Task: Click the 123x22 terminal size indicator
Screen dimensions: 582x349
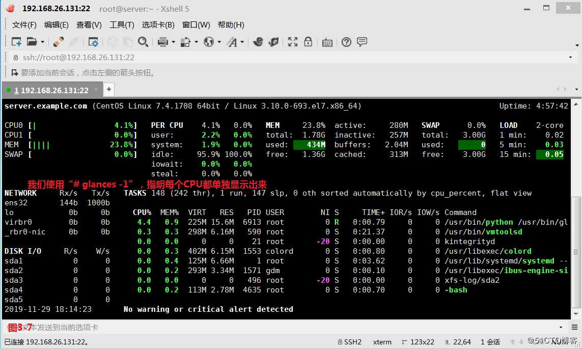Action: 418,342
